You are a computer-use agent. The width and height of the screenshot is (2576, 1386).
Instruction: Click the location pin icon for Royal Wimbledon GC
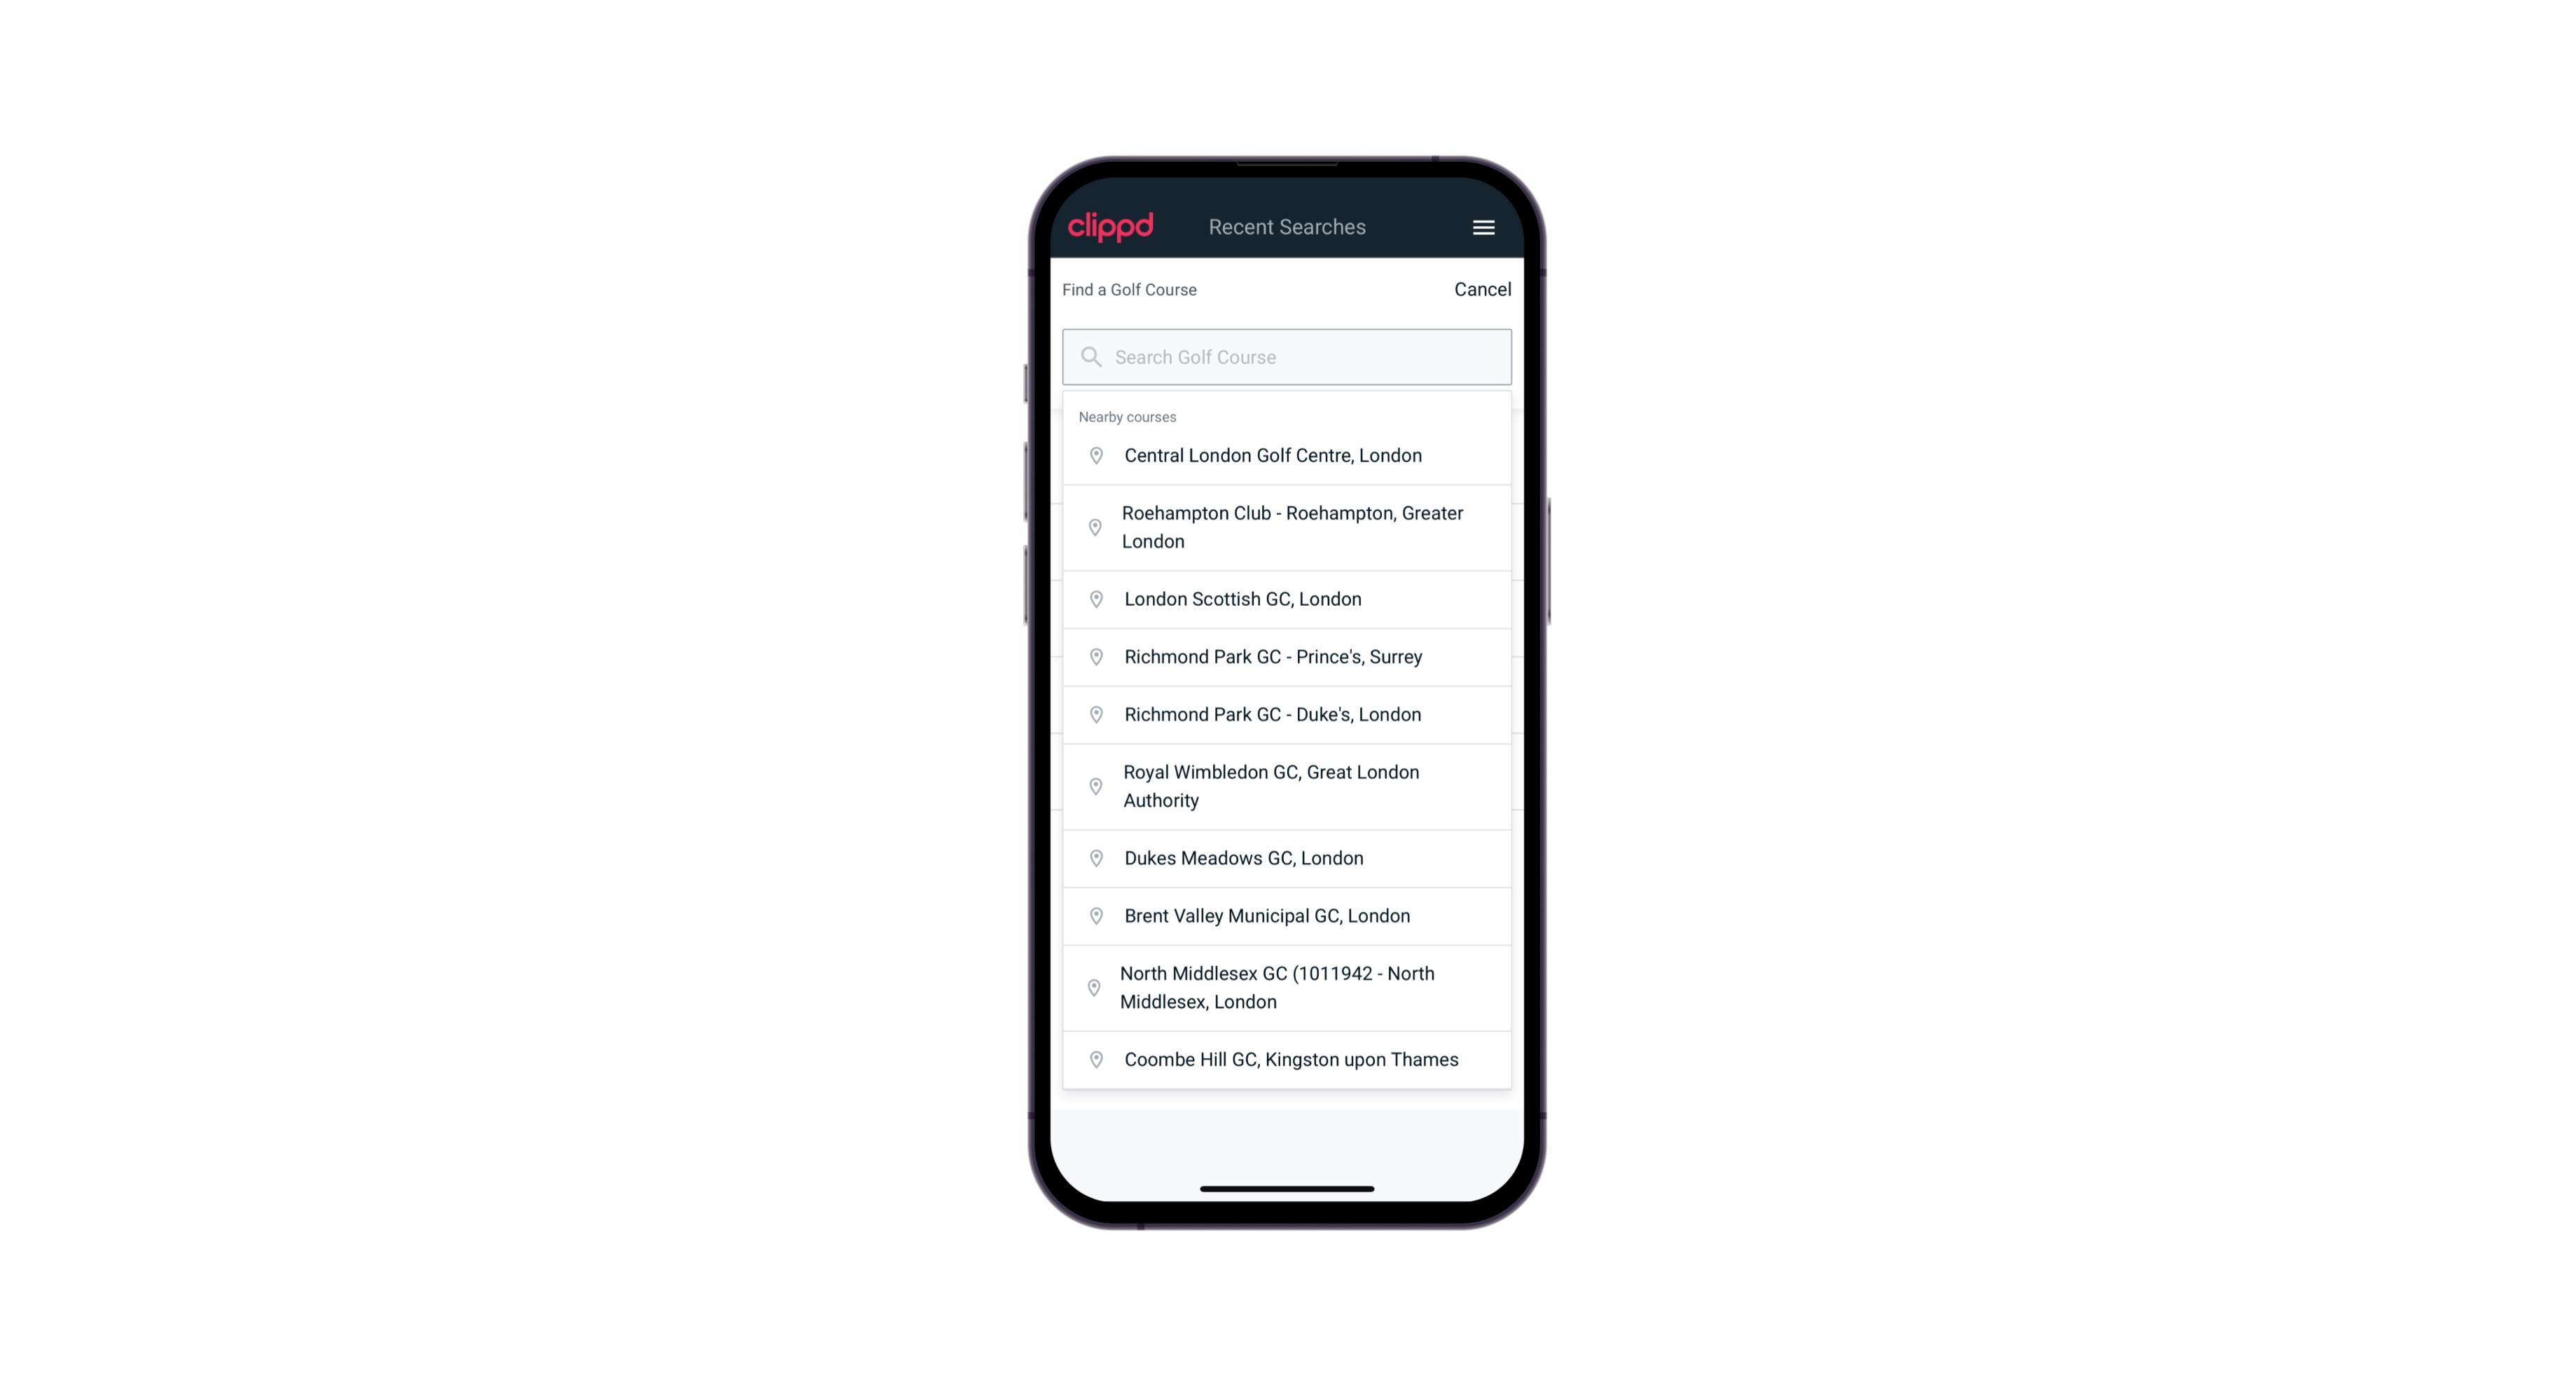(1092, 785)
